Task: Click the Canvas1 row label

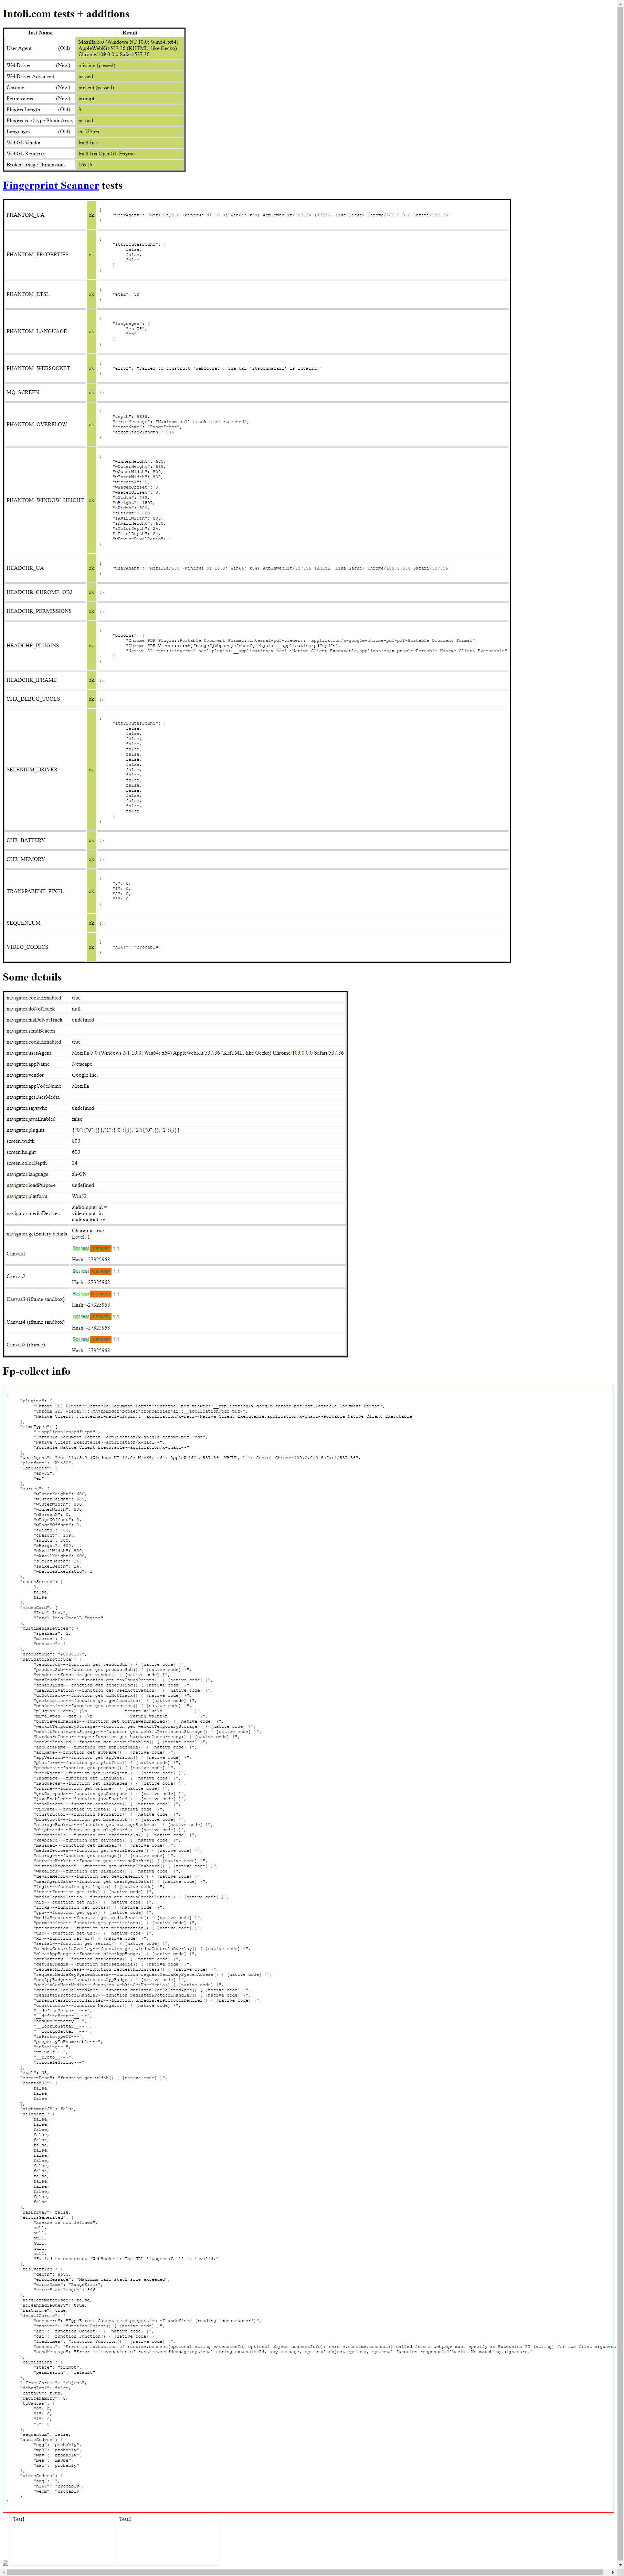Action: pos(16,1254)
